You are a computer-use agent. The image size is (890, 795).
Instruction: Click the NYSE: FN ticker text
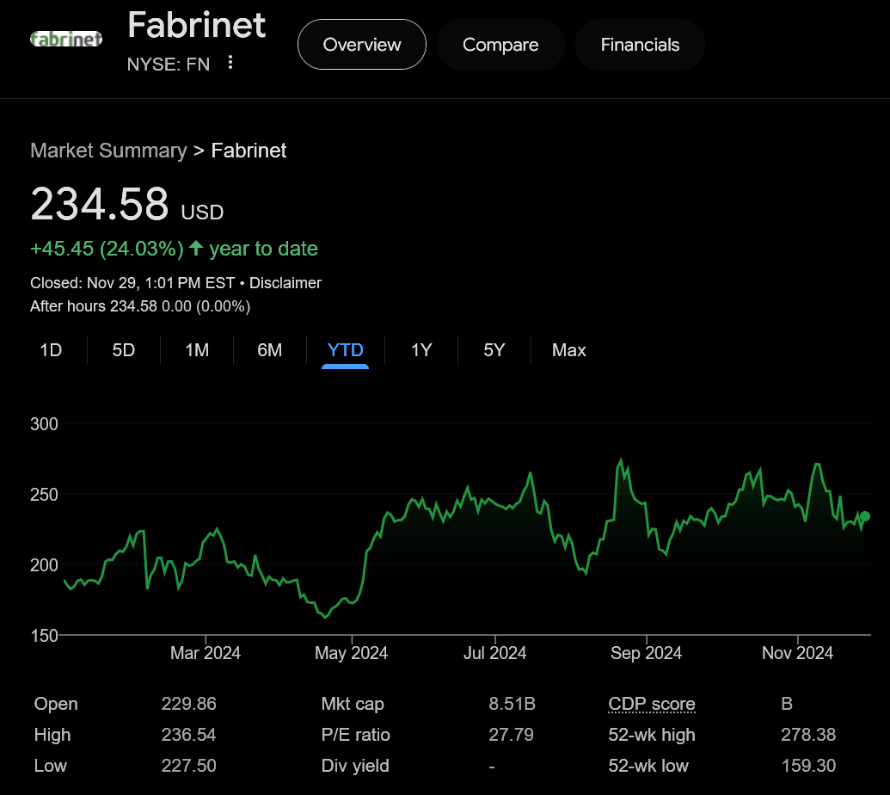point(168,65)
